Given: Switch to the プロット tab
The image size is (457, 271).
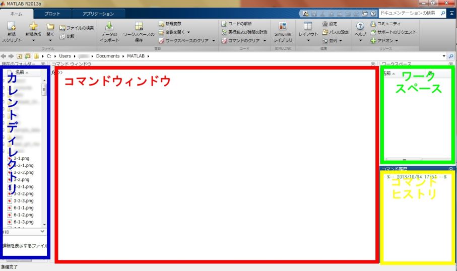Looking at the screenshot, I should tap(52, 14).
